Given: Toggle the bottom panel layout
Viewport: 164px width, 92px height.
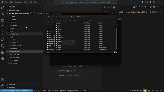Looking at the screenshot, I should [147, 2].
